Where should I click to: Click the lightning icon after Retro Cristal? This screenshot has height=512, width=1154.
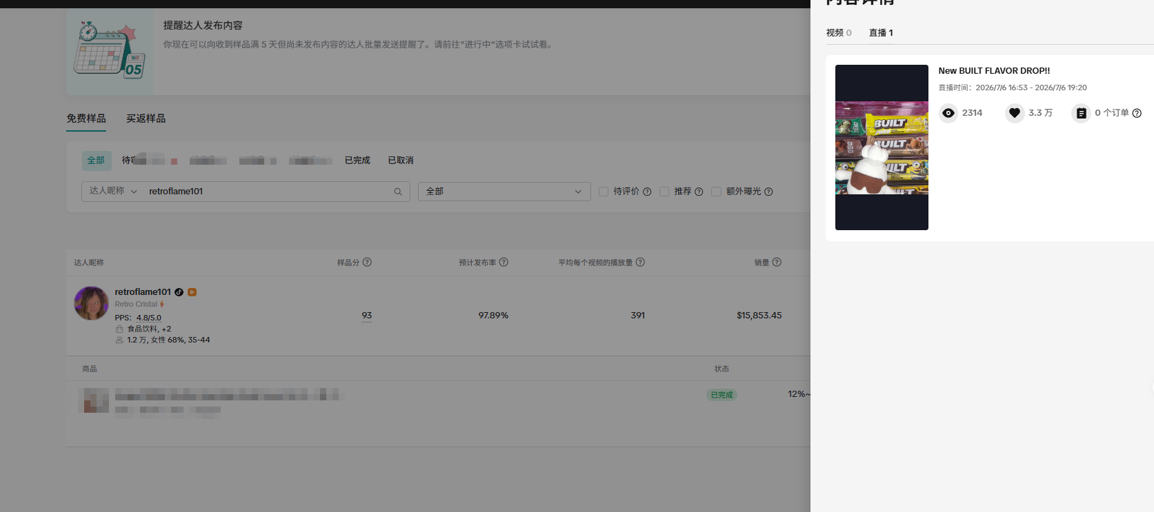[162, 304]
